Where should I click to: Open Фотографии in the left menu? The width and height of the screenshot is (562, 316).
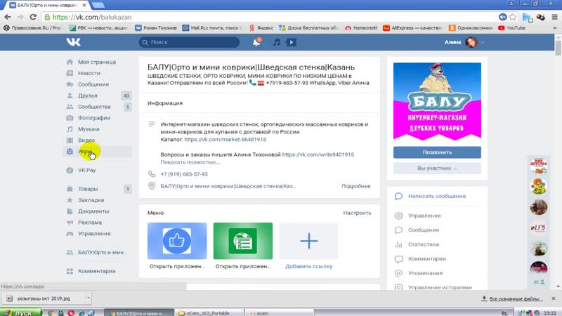point(94,118)
